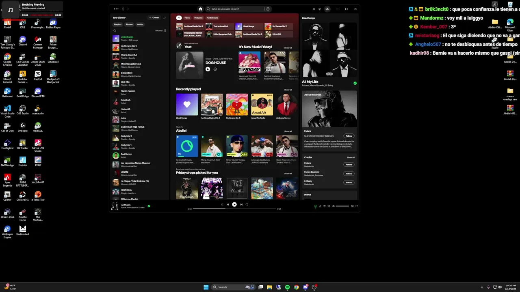Open Rockstar Games desktop shortcut

click(x=23, y=77)
